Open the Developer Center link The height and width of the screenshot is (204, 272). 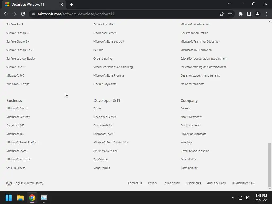[105, 117]
